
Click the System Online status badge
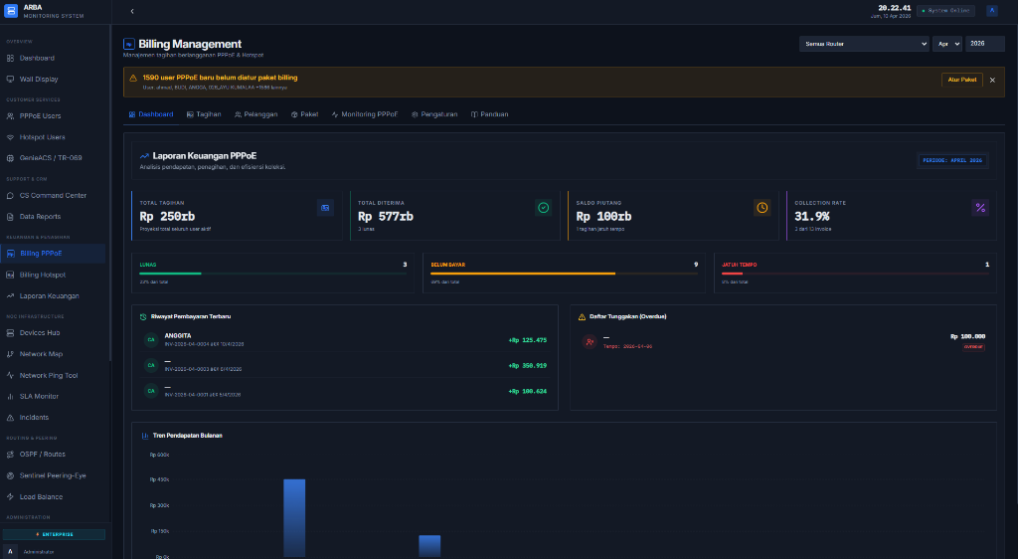coord(946,11)
